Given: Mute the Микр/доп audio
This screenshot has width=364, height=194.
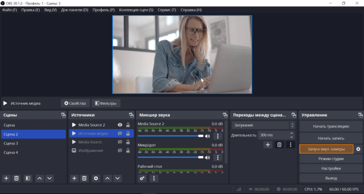Looking at the screenshot, I should pyautogui.click(x=207, y=158).
